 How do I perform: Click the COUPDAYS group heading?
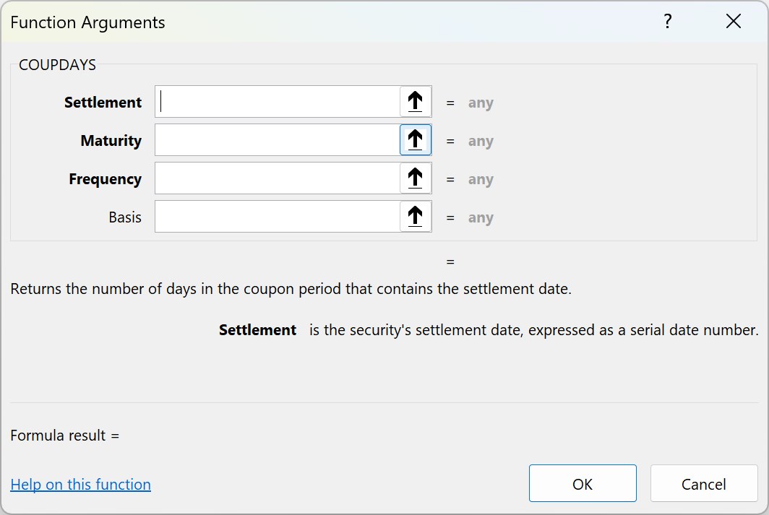tap(57, 65)
